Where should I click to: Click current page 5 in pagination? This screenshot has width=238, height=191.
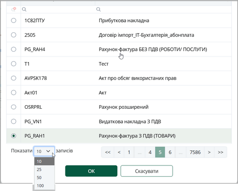pyautogui.click(x=160, y=152)
